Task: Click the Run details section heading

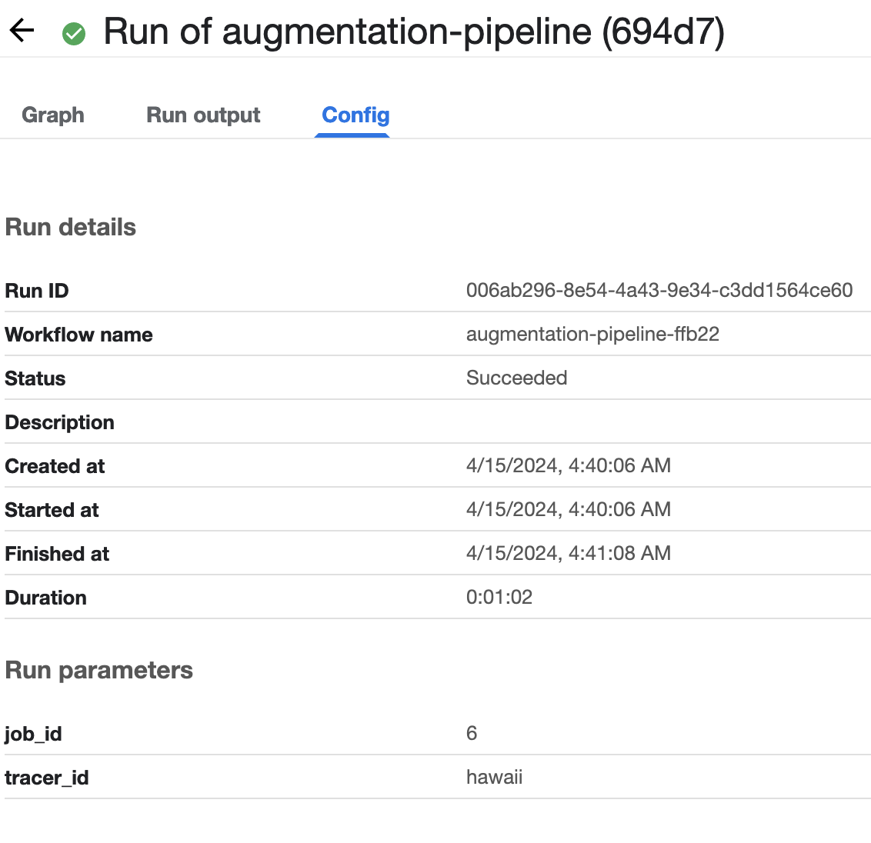Action: tap(71, 227)
